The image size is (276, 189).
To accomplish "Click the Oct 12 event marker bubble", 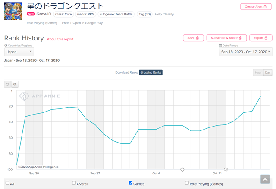I will pyautogui.click(x=226, y=170).
